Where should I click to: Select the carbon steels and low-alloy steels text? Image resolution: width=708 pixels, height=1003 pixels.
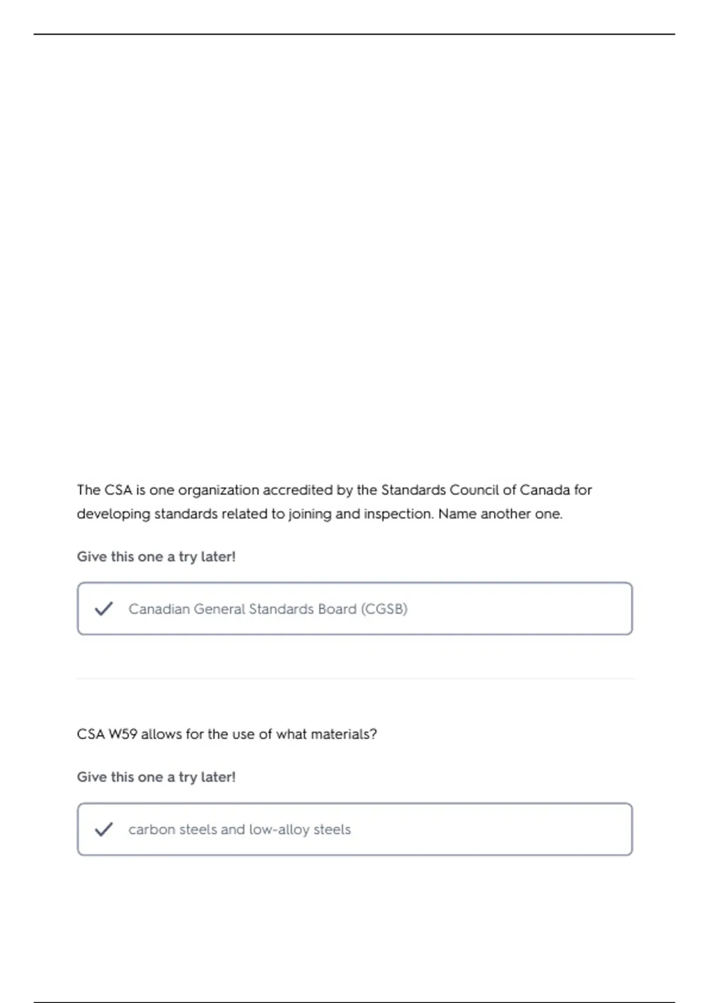pos(240,830)
